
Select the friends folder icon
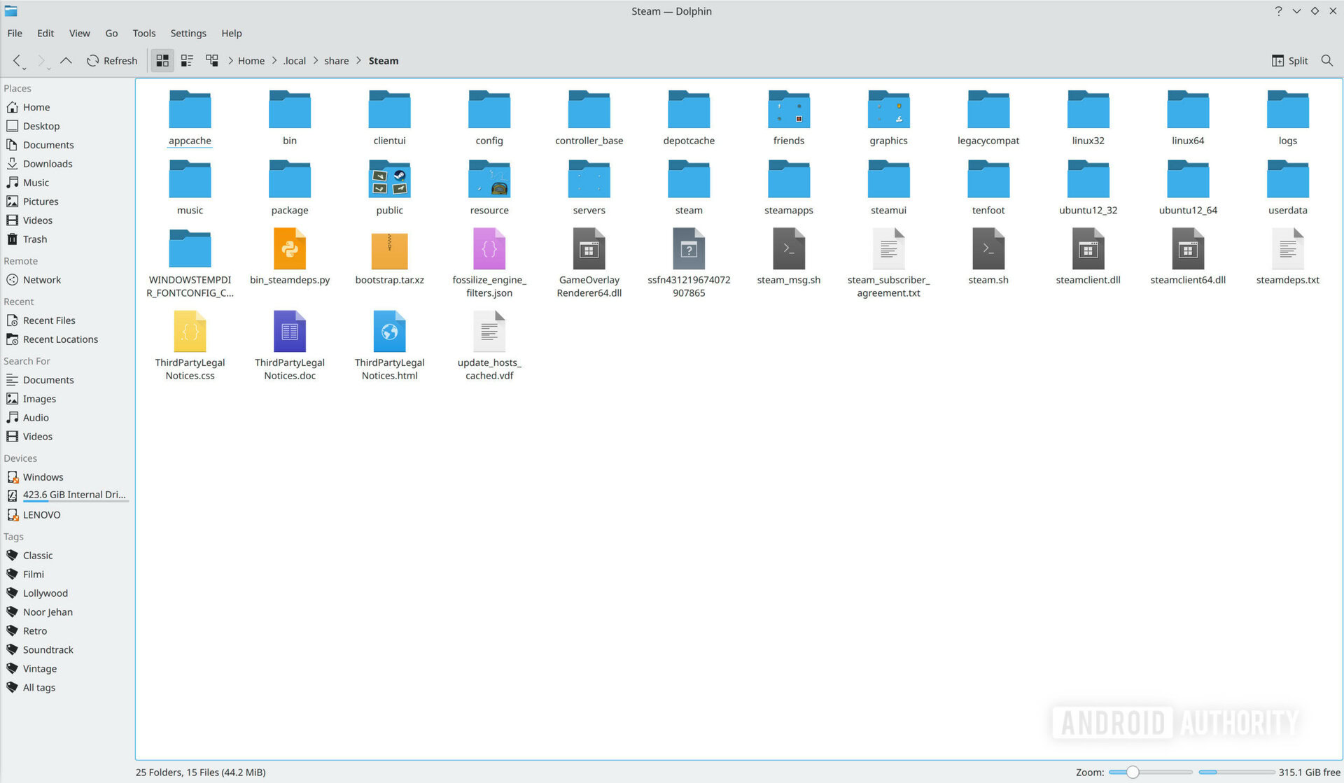[x=789, y=109]
